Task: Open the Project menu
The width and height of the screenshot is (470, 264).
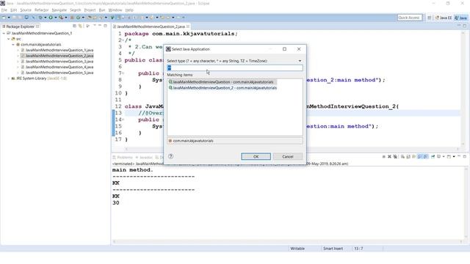Action: (x=90, y=10)
